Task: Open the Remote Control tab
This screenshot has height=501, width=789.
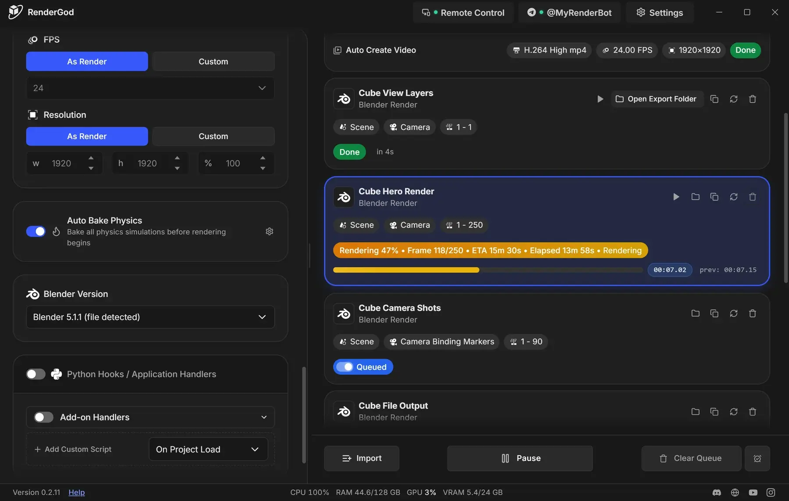Action: (463, 12)
